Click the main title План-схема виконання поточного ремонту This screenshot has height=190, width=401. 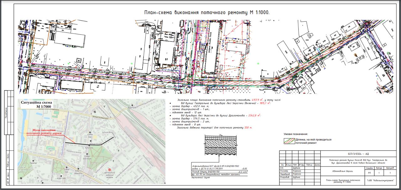(206, 12)
